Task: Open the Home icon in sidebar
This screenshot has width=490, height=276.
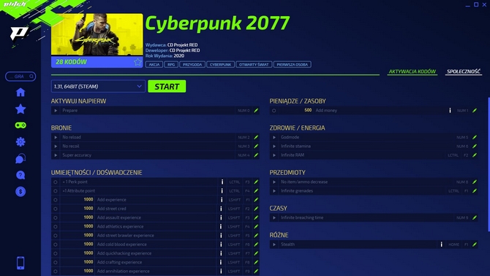Action: click(x=20, y=92)
